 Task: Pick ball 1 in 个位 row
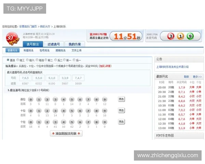(x=39, y=122)
